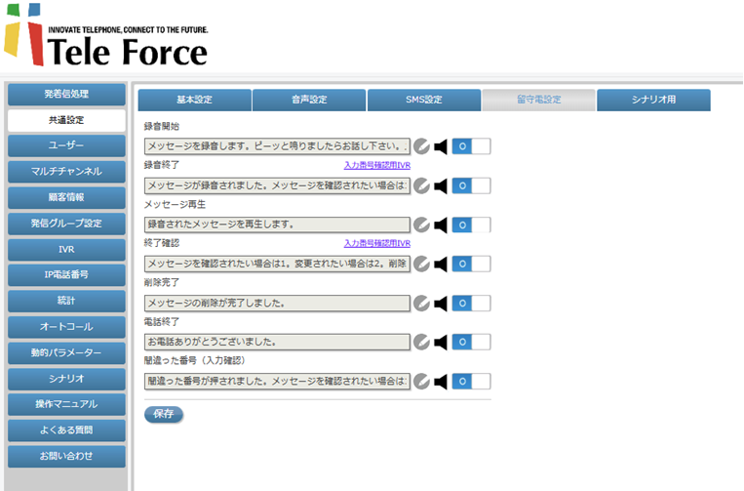Click edit pencil icon for 電話終了 row
The image size is (744, 491).
click(421, 342)
